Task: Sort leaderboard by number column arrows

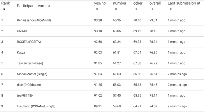Action: click(x=116, y=9)
